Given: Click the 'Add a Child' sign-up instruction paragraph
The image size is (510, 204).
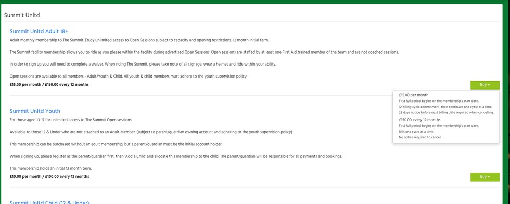Looking at the screenshot, I should click(x=176, y=156).
